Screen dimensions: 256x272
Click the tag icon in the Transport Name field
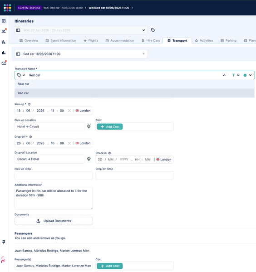[19, 75]
